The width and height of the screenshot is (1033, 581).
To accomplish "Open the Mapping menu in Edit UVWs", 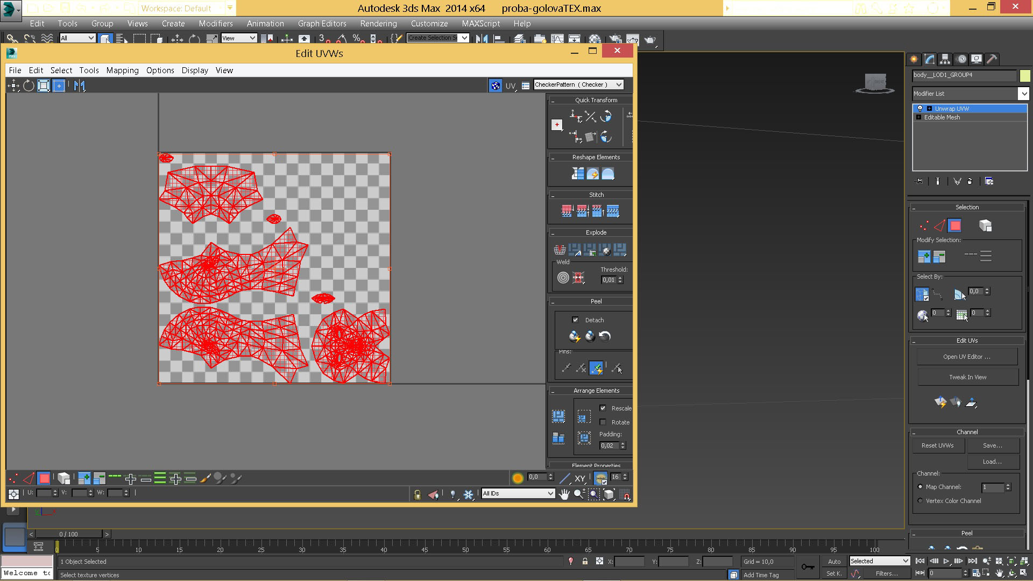I will click(x=122, y=70).
